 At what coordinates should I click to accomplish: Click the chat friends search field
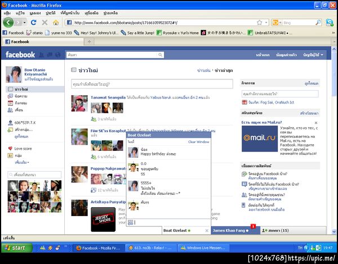34,174
